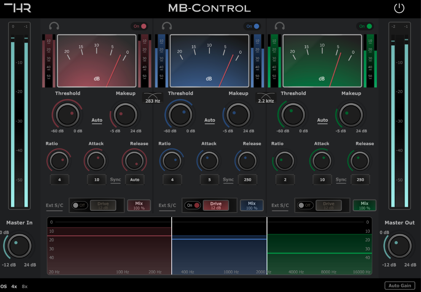The image size is (421, 292).
Task: Click the green band Release knob
Action: [x=360, y=161]
